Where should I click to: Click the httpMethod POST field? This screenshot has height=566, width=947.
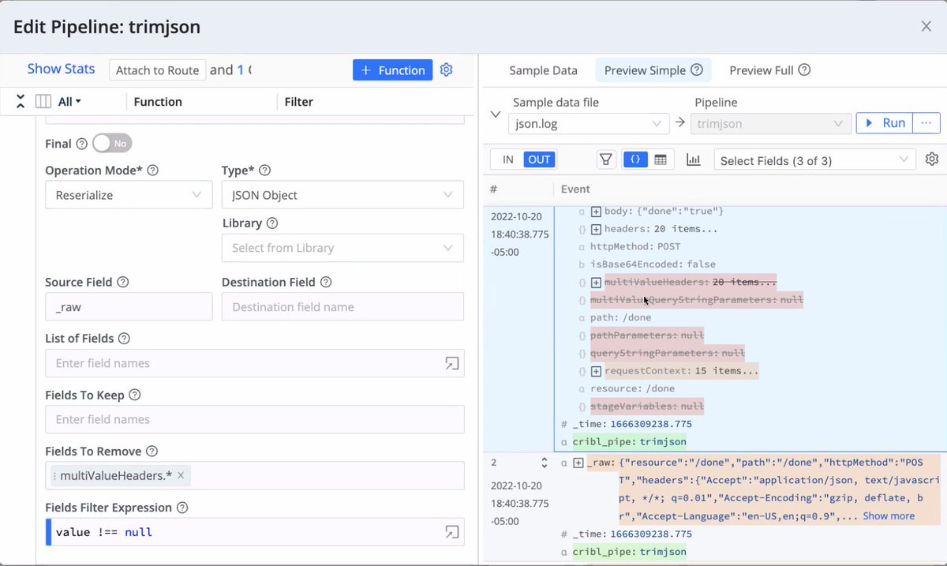[x=635, y=246]
